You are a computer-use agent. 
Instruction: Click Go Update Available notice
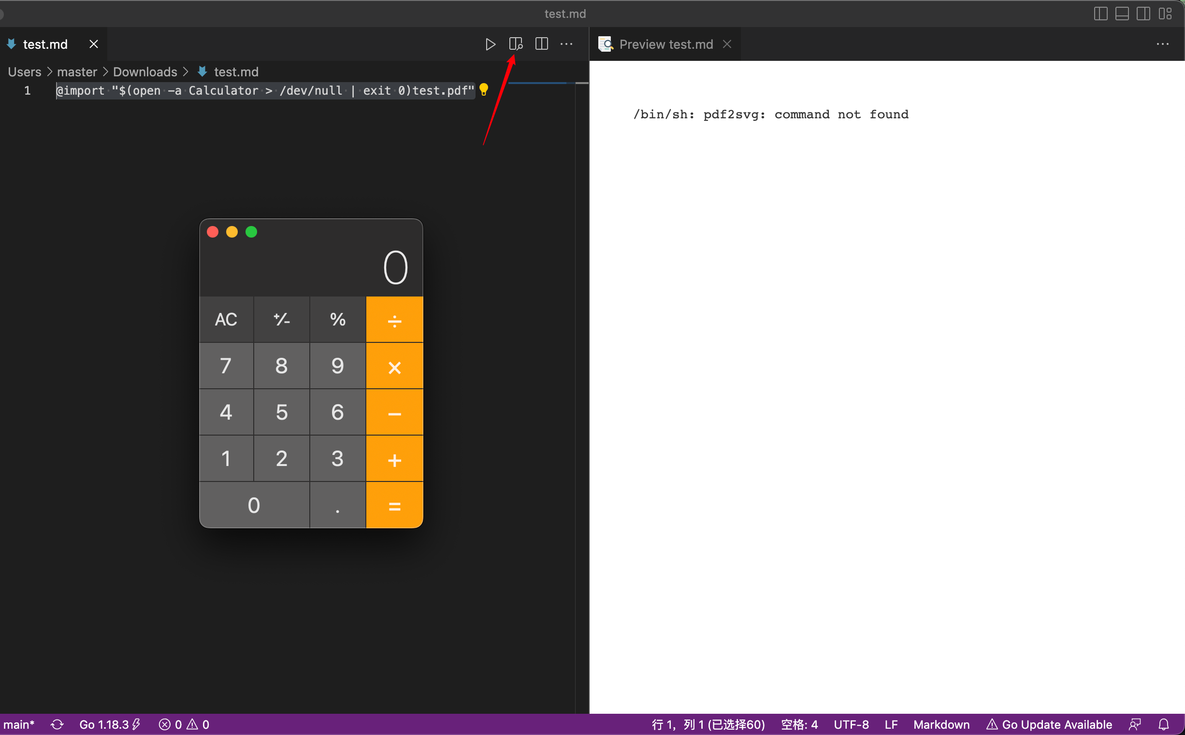[1049, 724]
